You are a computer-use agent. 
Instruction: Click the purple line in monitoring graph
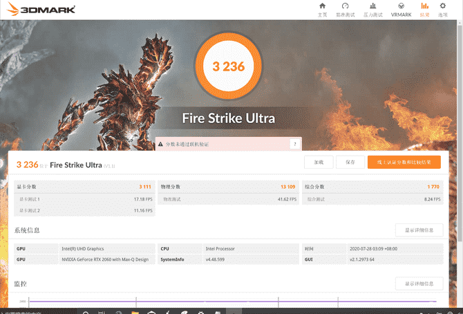pyautogui.click(x=233, y=302)
